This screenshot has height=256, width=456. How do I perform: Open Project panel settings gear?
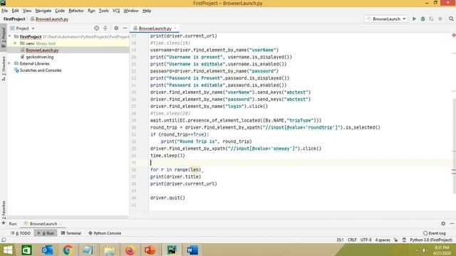[x=116, y=28]
